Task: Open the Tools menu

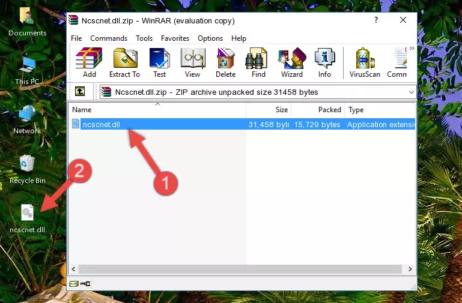Action: pyautogui.click(x=144, y=38)
